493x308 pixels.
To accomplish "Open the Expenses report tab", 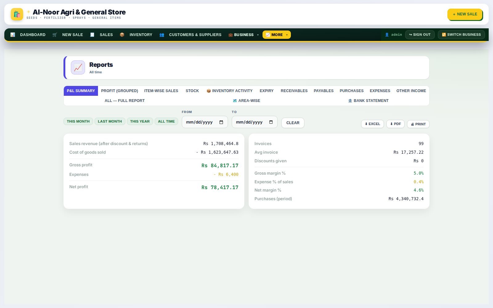I will tap(380, 91).
